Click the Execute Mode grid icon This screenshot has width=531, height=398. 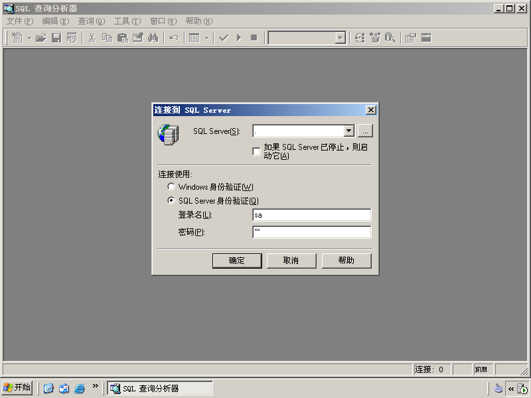(x=194, y=38)
